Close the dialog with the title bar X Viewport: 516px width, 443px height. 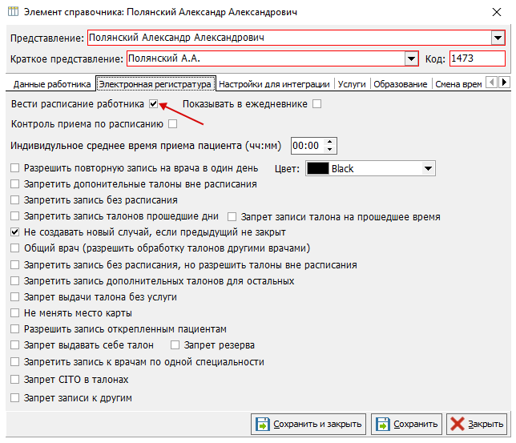click(496, 12)
